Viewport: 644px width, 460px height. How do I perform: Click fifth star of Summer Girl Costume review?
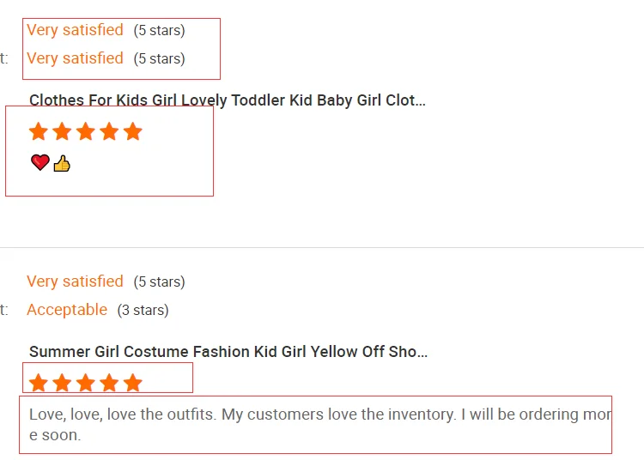(x=131, y=383)
